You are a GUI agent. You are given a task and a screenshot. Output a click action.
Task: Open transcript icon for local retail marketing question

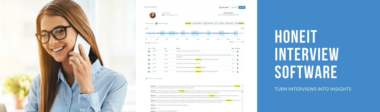click(x=238, y=68)
